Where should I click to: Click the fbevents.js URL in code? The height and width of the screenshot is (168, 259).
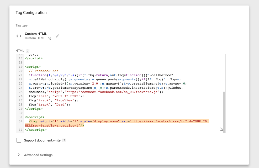coord(112,92)
